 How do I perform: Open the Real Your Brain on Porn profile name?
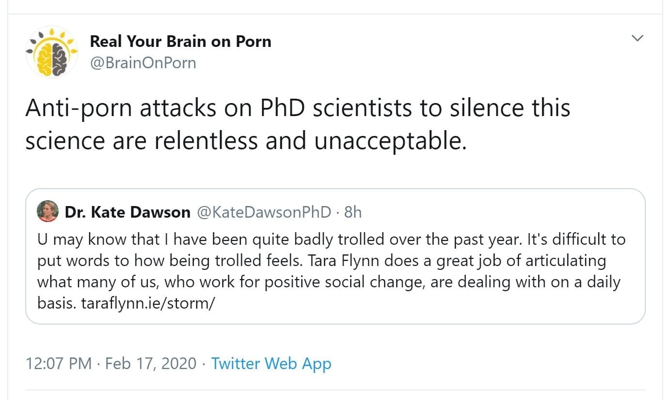tap(180, 42)
